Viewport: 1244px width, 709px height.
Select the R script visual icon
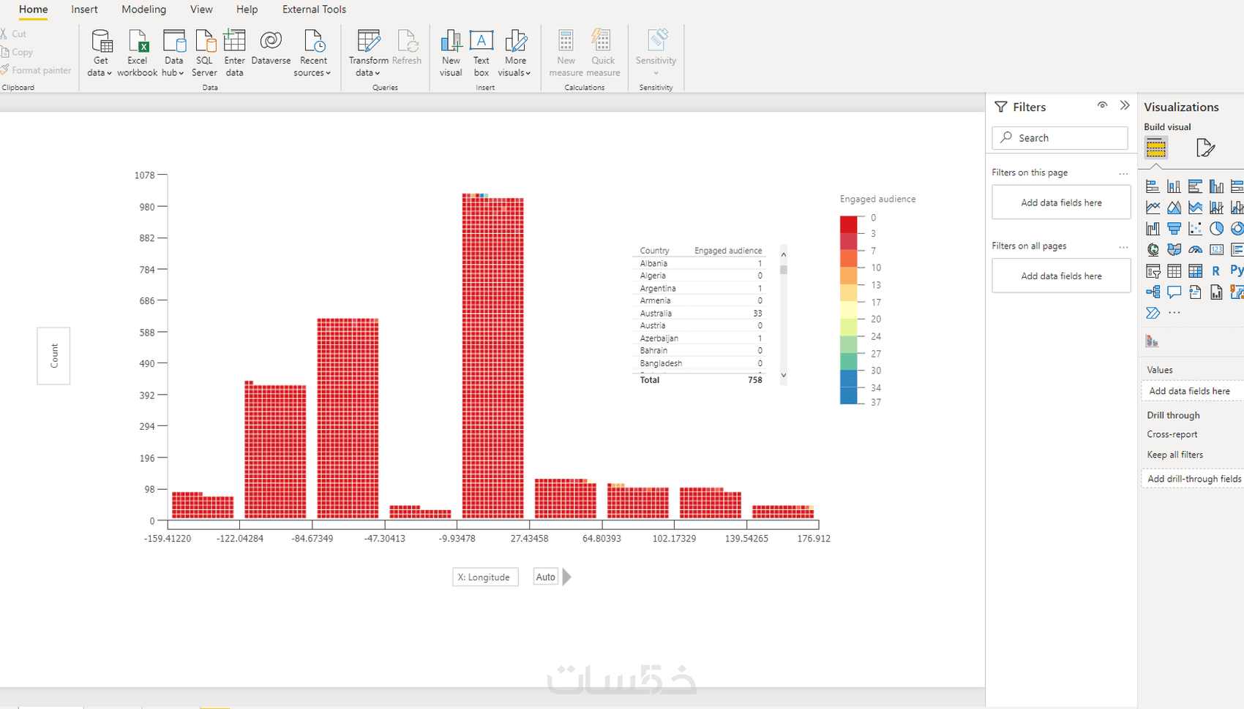[1215, 271]
